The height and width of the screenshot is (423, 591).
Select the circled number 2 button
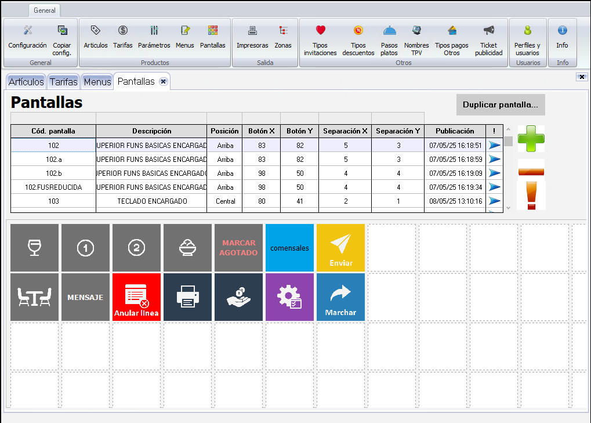(136, 248)
